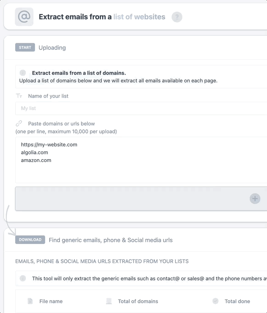Click the START badge button
267x313 pixels.
[x=25, y=47]
